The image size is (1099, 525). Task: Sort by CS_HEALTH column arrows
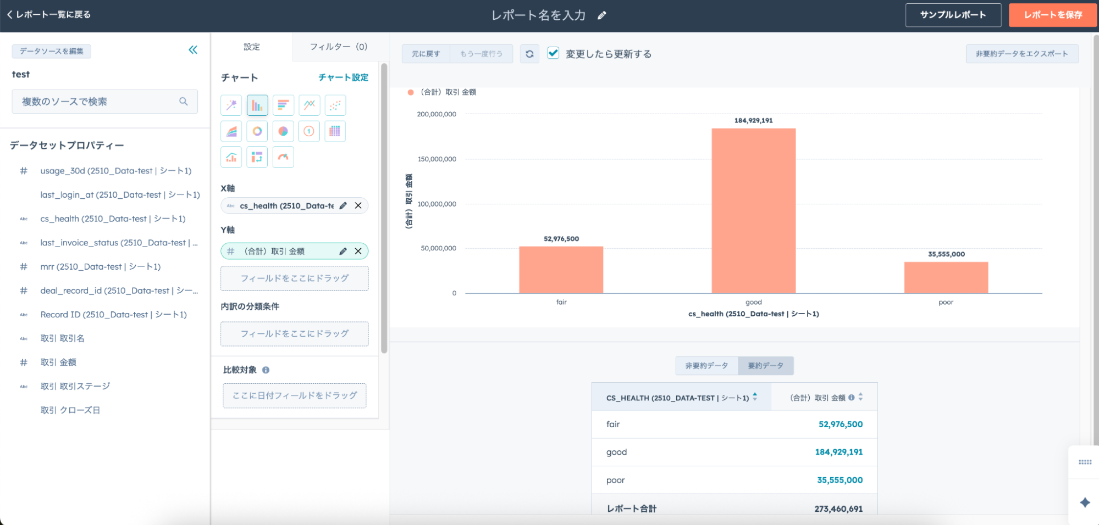pos(755,397)
